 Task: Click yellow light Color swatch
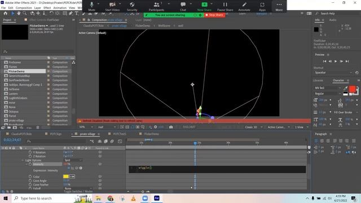66,176
